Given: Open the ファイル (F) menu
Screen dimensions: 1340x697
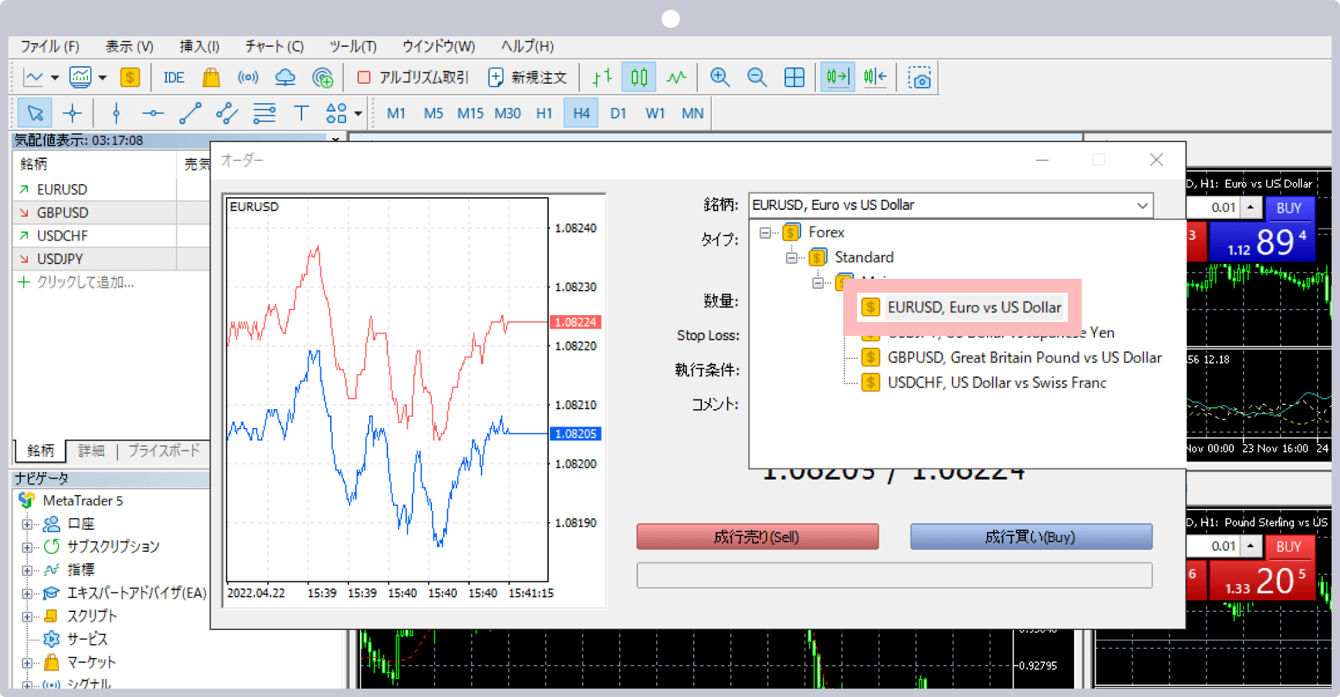Looking at the screenshot, I should 50,47.
